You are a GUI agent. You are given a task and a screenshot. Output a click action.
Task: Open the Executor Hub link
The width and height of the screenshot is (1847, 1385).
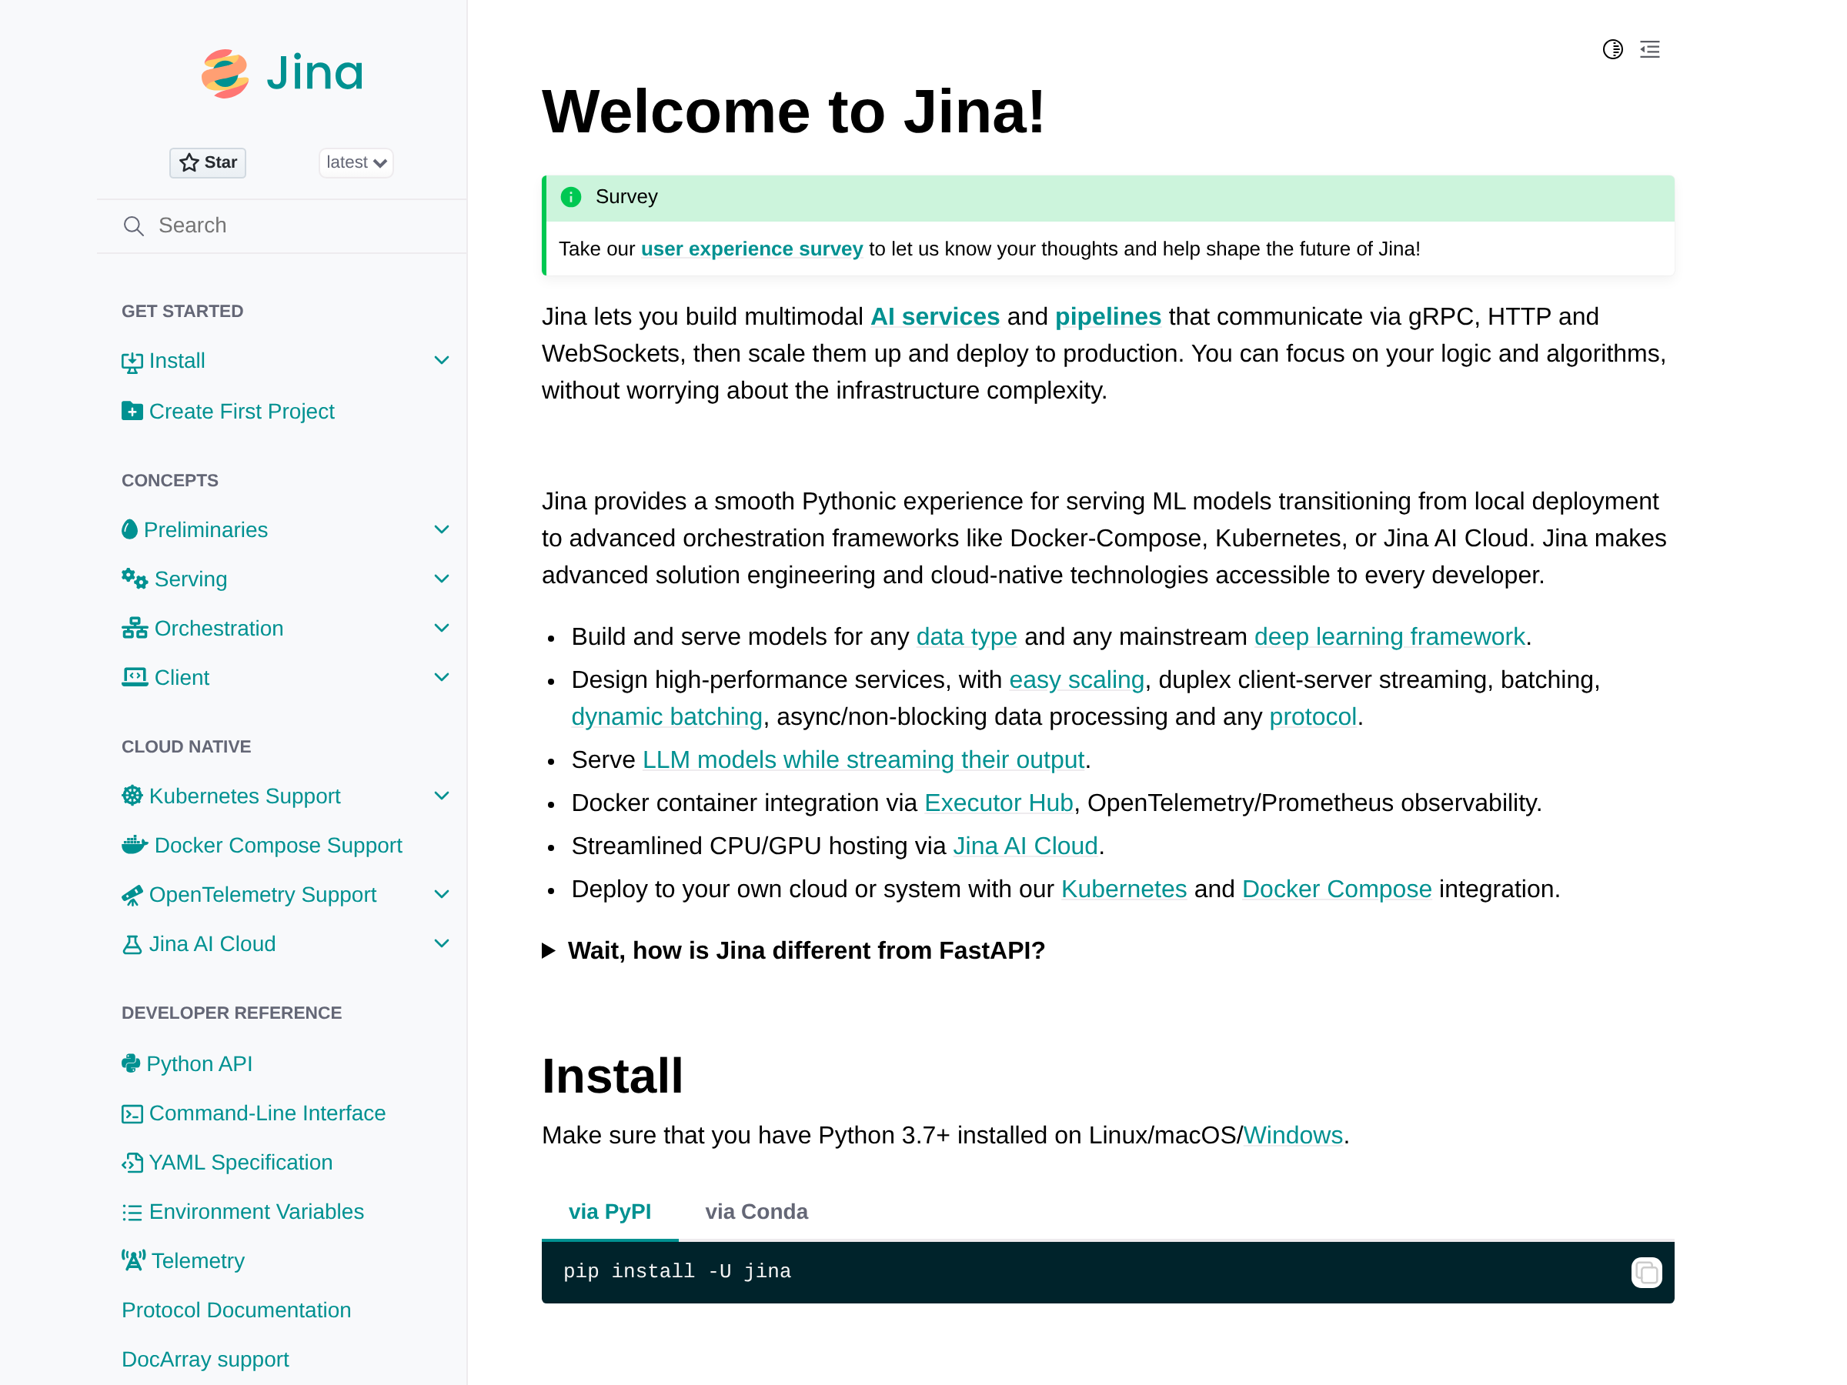coord(999,803)
